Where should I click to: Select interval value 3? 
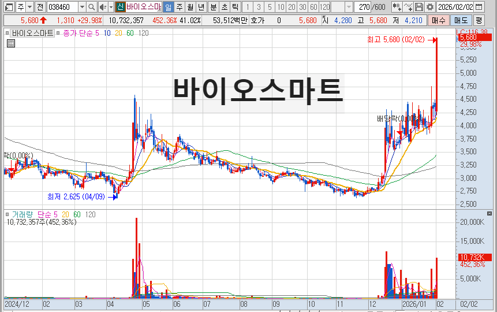(x=259, y=7)
